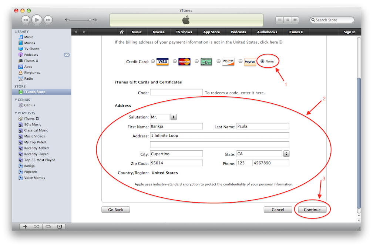This screenshot has width=373, height=247.
Task: Select the American Express radio button
Action: pos(197,61)
